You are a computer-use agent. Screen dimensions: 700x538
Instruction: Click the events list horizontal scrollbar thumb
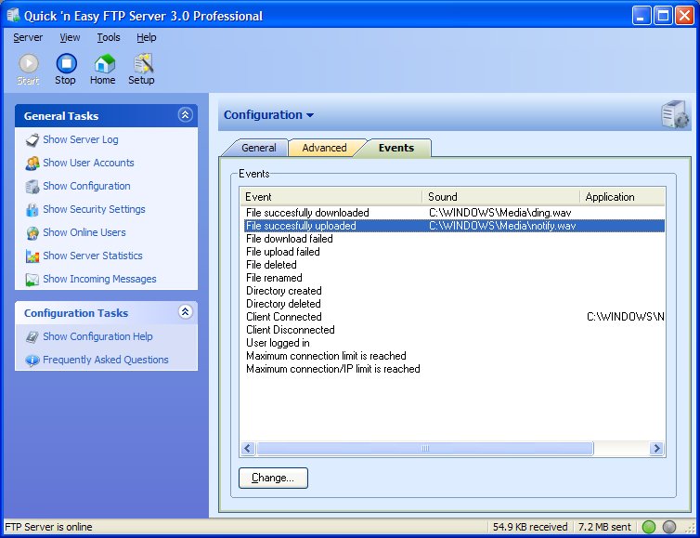[425, 448]
